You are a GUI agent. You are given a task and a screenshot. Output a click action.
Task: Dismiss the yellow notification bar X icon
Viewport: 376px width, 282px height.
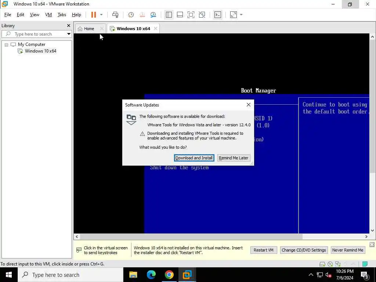pyautogui.click(x=372, y=244)
